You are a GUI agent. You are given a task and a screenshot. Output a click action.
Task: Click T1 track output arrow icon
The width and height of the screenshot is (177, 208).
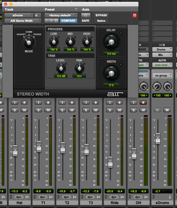pos(51,197)
